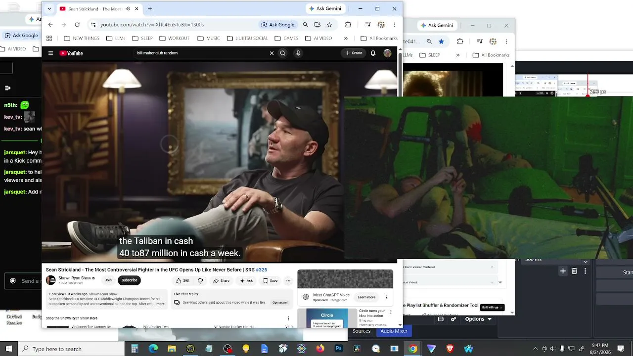The image size is (633, 356).
Task: Open Shawn Ryan Show store options menu
Action: point(288,318)
